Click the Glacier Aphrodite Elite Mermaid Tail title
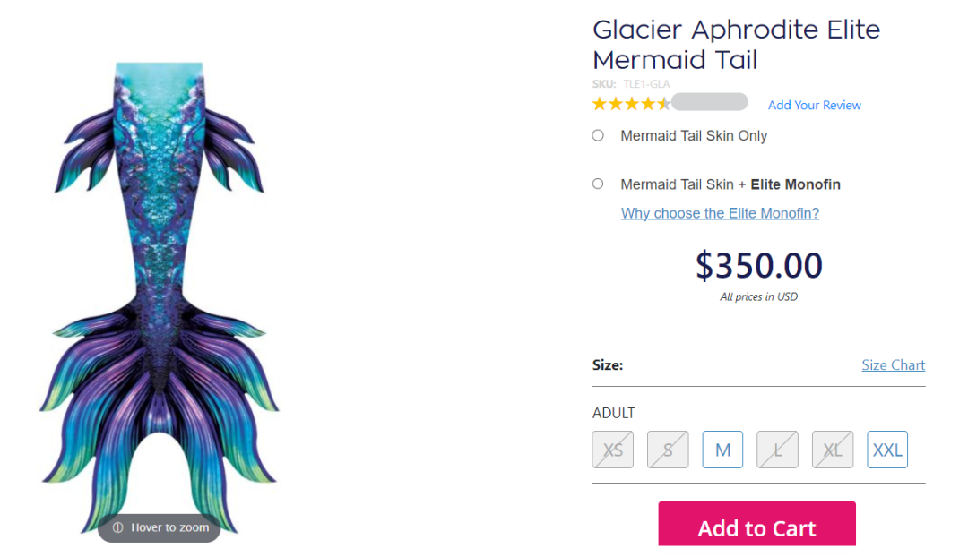This screenshot has height=557, width=968. pyautogui.click(x=737, y=45)
